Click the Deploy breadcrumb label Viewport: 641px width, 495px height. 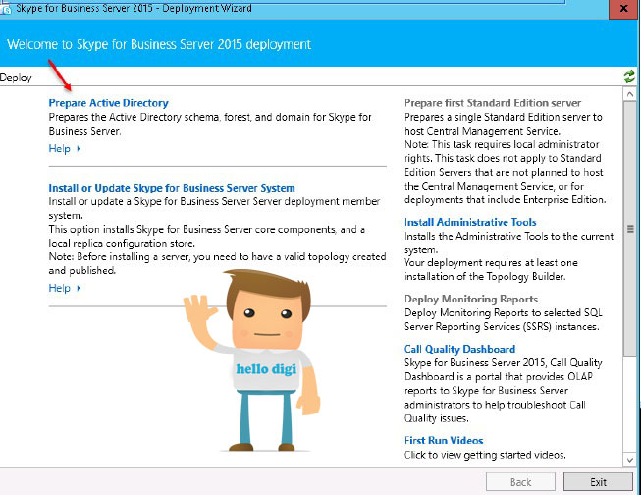pos(16,78)
